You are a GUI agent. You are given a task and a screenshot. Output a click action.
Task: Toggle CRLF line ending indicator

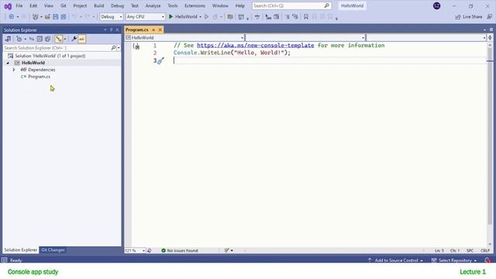(485, 250)
